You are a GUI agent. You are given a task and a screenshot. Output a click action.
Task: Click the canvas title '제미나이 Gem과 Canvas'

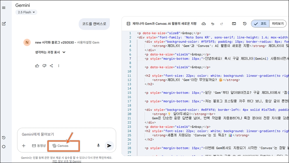164,24
